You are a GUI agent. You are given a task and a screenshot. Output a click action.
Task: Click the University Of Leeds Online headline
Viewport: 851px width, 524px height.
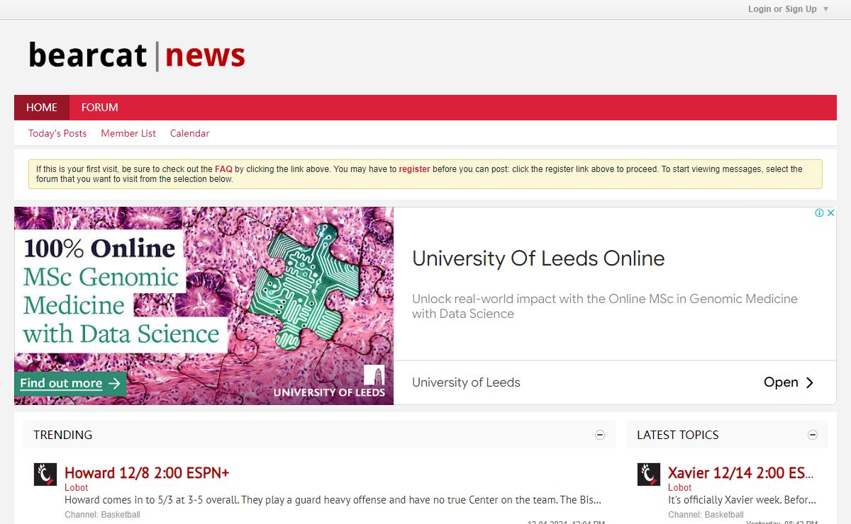[538, 258]
